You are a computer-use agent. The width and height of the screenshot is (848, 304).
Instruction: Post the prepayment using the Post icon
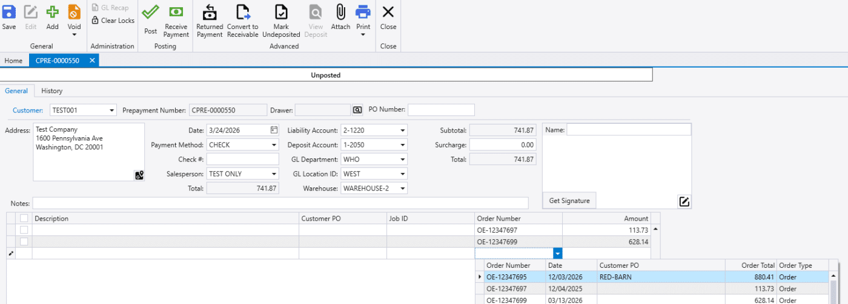(150, 12)
